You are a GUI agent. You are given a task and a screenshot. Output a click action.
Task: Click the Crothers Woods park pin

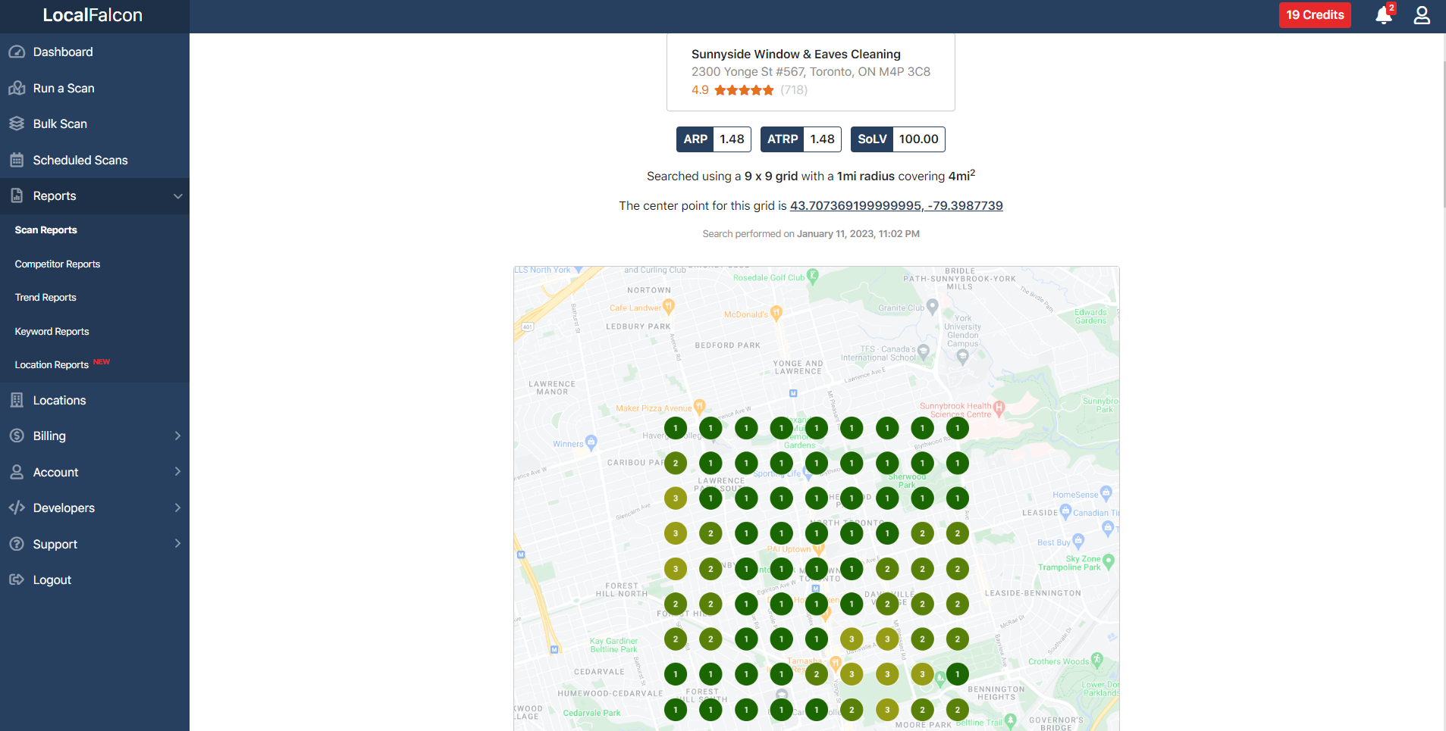click(x=1096, y=660)
